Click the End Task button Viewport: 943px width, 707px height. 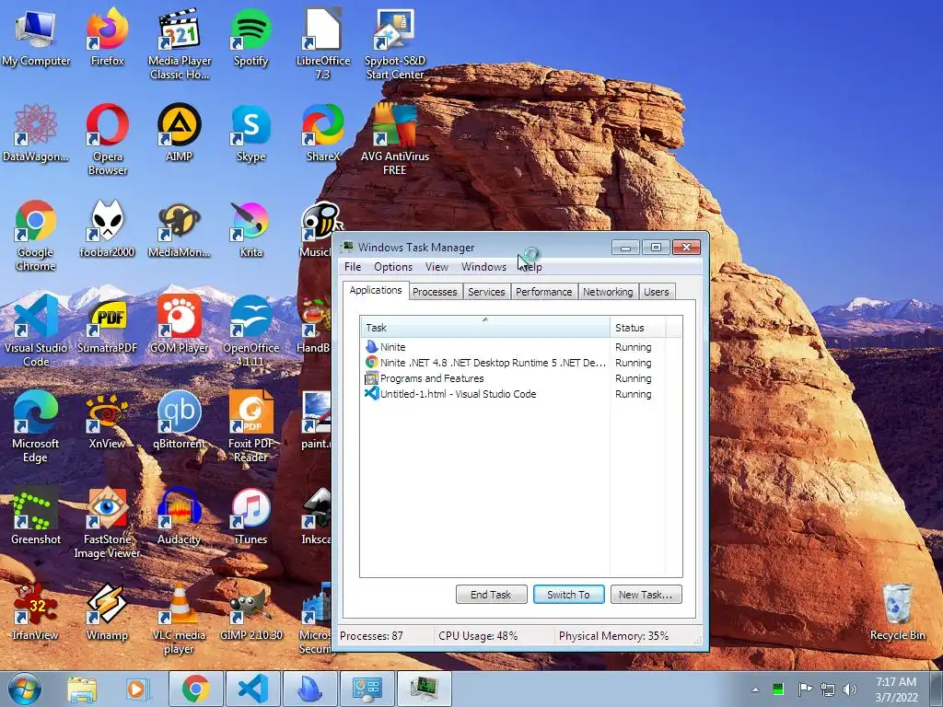pyautogui.click(x=492, y=595)
